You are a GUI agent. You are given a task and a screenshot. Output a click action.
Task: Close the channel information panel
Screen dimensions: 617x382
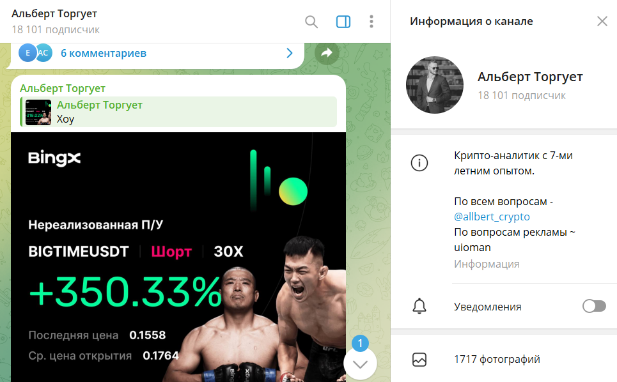click(602, 21)
